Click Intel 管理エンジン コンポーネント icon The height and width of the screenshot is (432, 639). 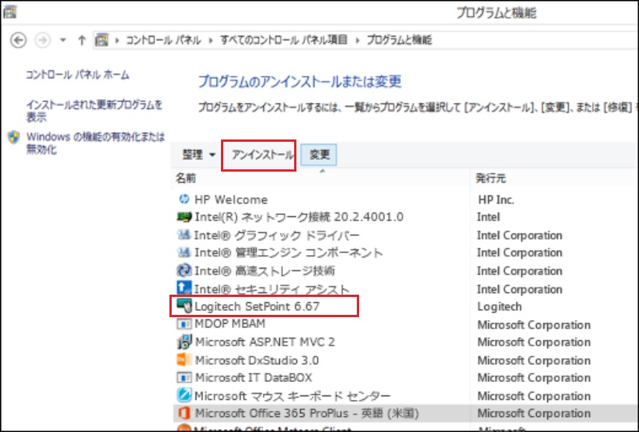click(184, 252)
